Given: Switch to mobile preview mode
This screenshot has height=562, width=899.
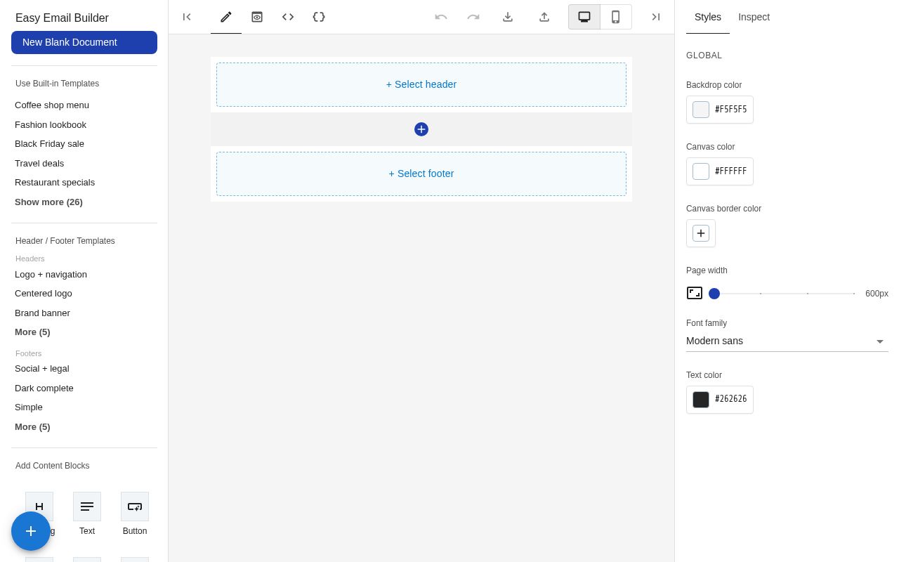Looking at the screenshot, I should (x=616, y=17).
